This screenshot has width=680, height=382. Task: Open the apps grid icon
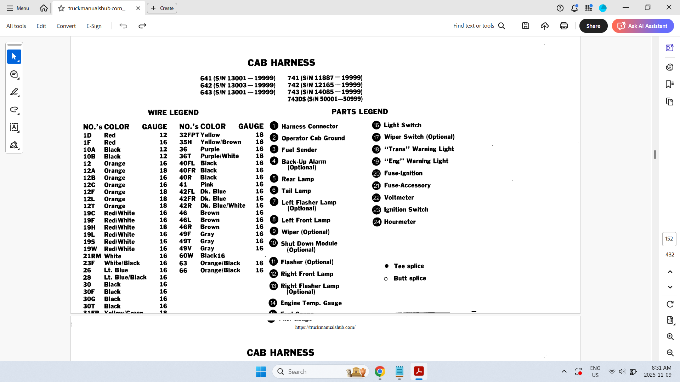point(589,8)
